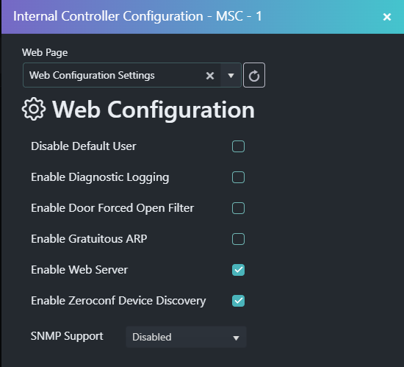The height and width of the screenshot is (367, 404).
Task: Click the 'Web Page' field label
Action: tap(45, 53)
